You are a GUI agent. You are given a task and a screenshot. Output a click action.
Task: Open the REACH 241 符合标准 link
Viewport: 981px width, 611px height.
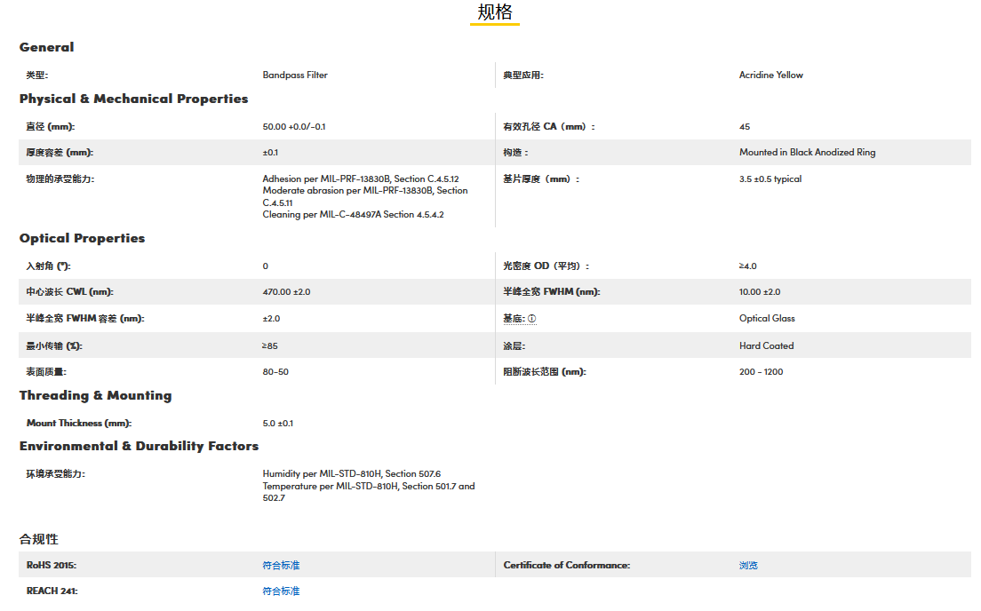[281, 591]
